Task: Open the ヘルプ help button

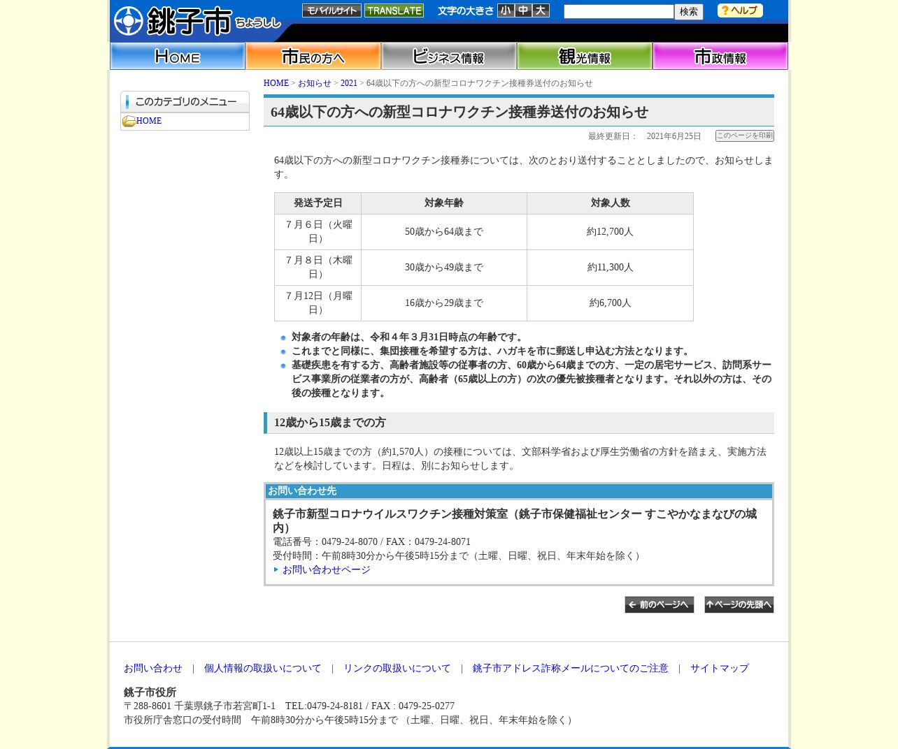Action: [x=740, y=10]
